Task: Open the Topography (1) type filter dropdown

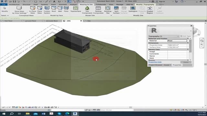Action: (164, 36)
